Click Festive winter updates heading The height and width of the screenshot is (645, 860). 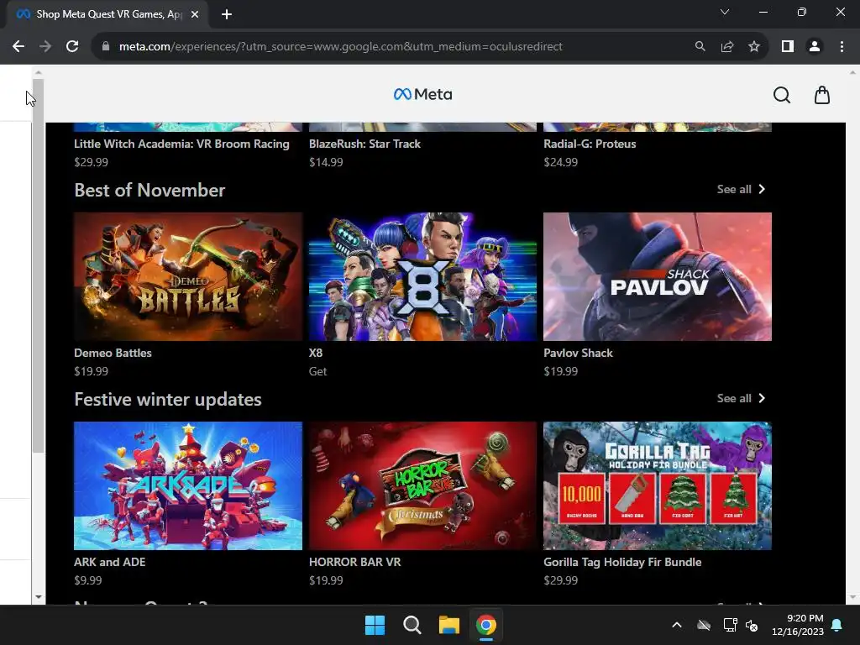[x=168, y=399]
